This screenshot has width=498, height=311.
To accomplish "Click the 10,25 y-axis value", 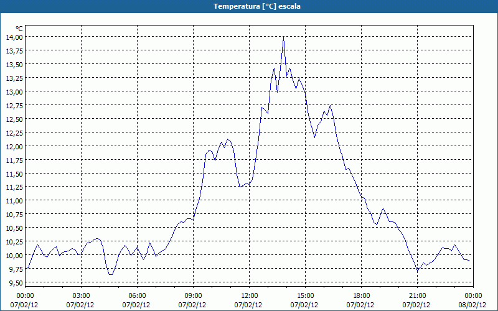I will [x=14, y=242].
